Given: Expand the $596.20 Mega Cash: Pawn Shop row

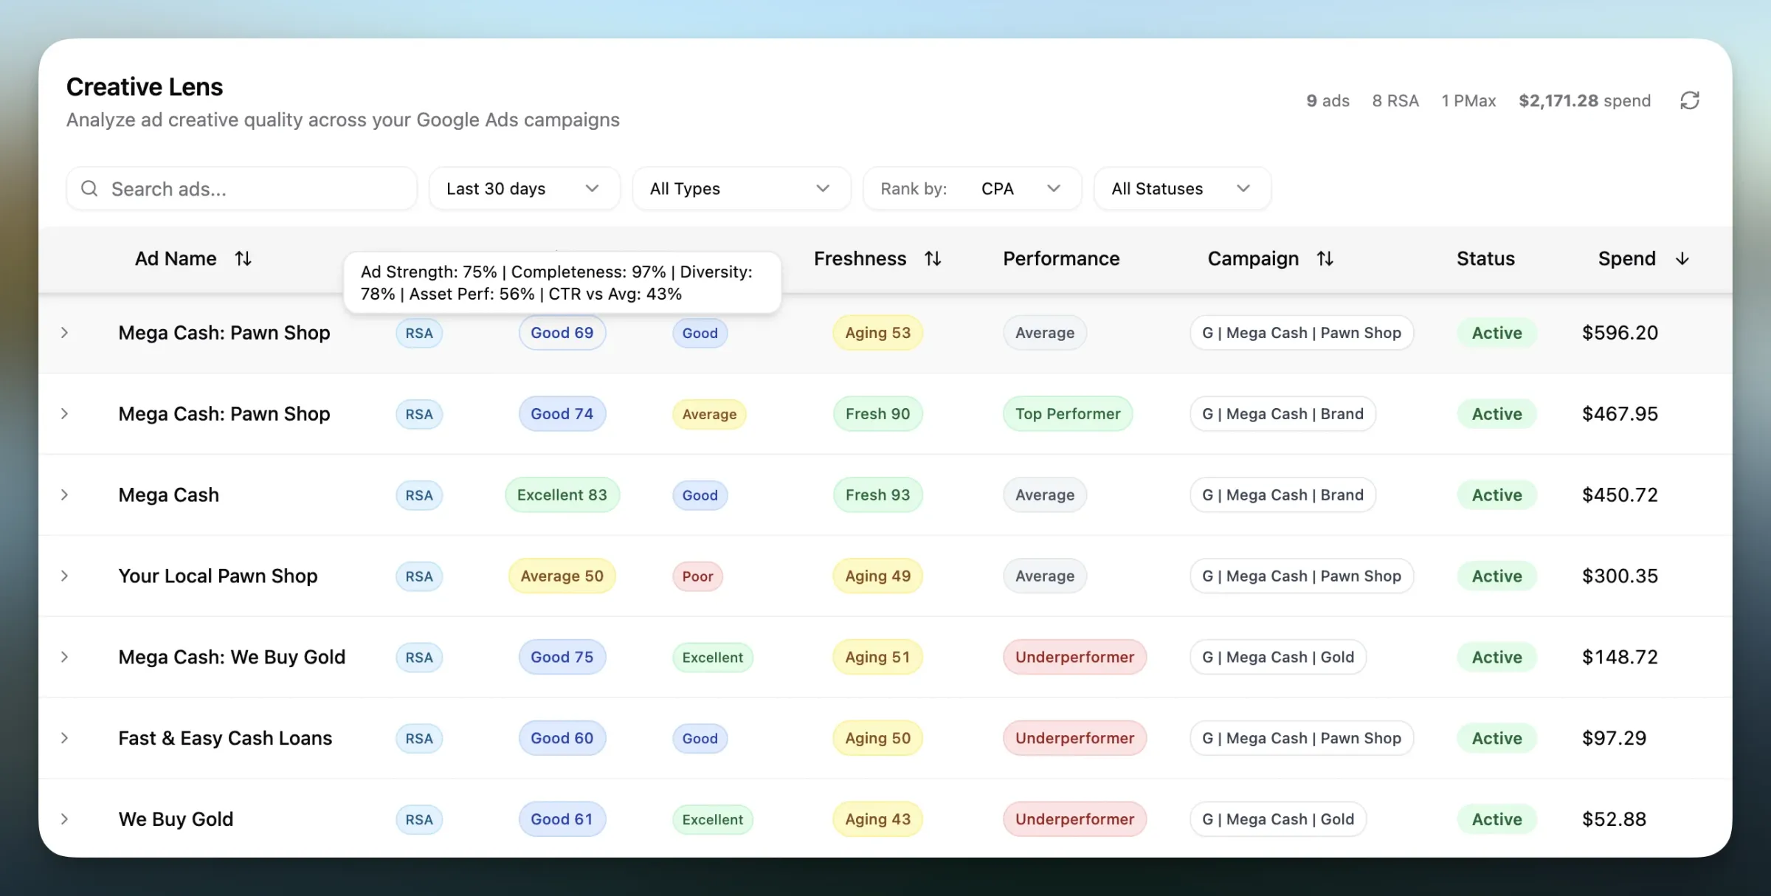Looking at the screenshot, I should point(64,333).
